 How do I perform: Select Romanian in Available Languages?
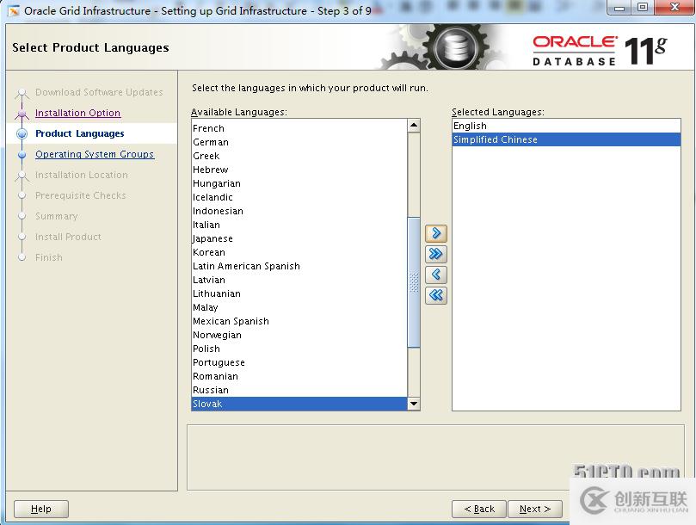tap(299, 376)
